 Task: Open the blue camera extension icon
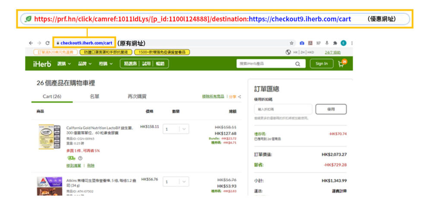(302, 43)
